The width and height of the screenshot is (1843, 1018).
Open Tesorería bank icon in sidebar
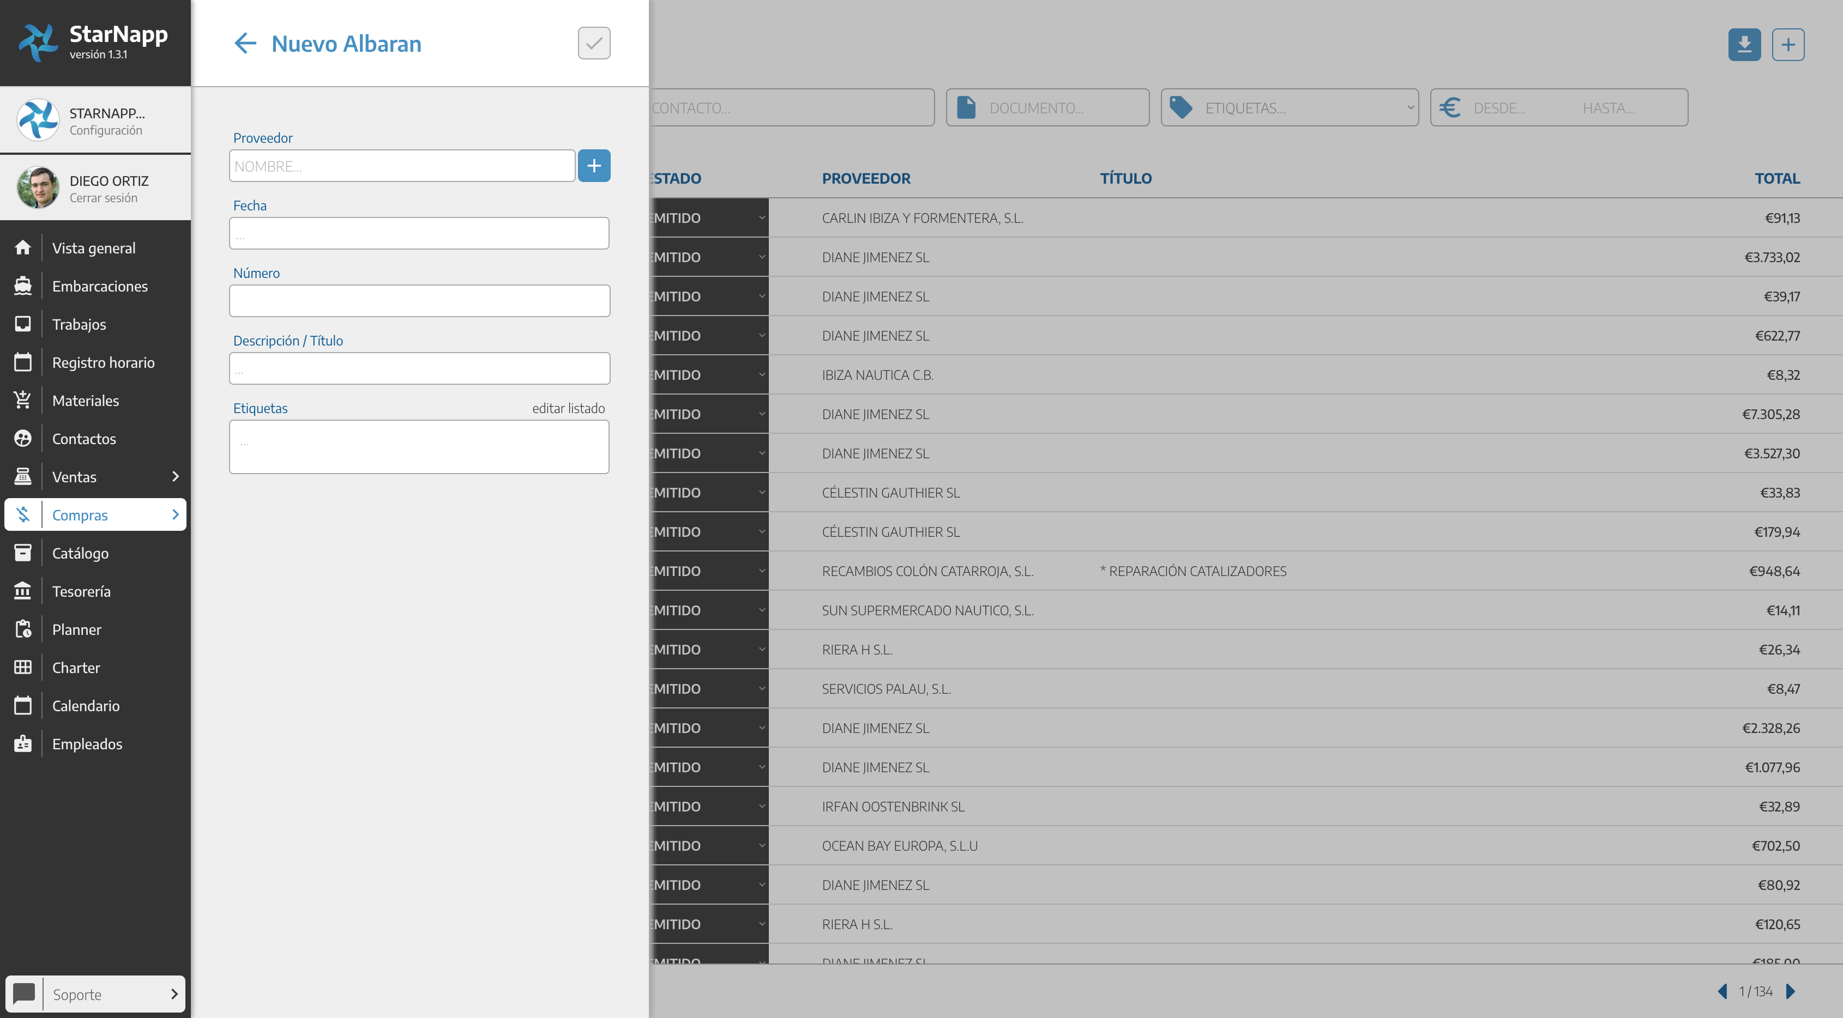pyautogui.click(x=23, y=591)
